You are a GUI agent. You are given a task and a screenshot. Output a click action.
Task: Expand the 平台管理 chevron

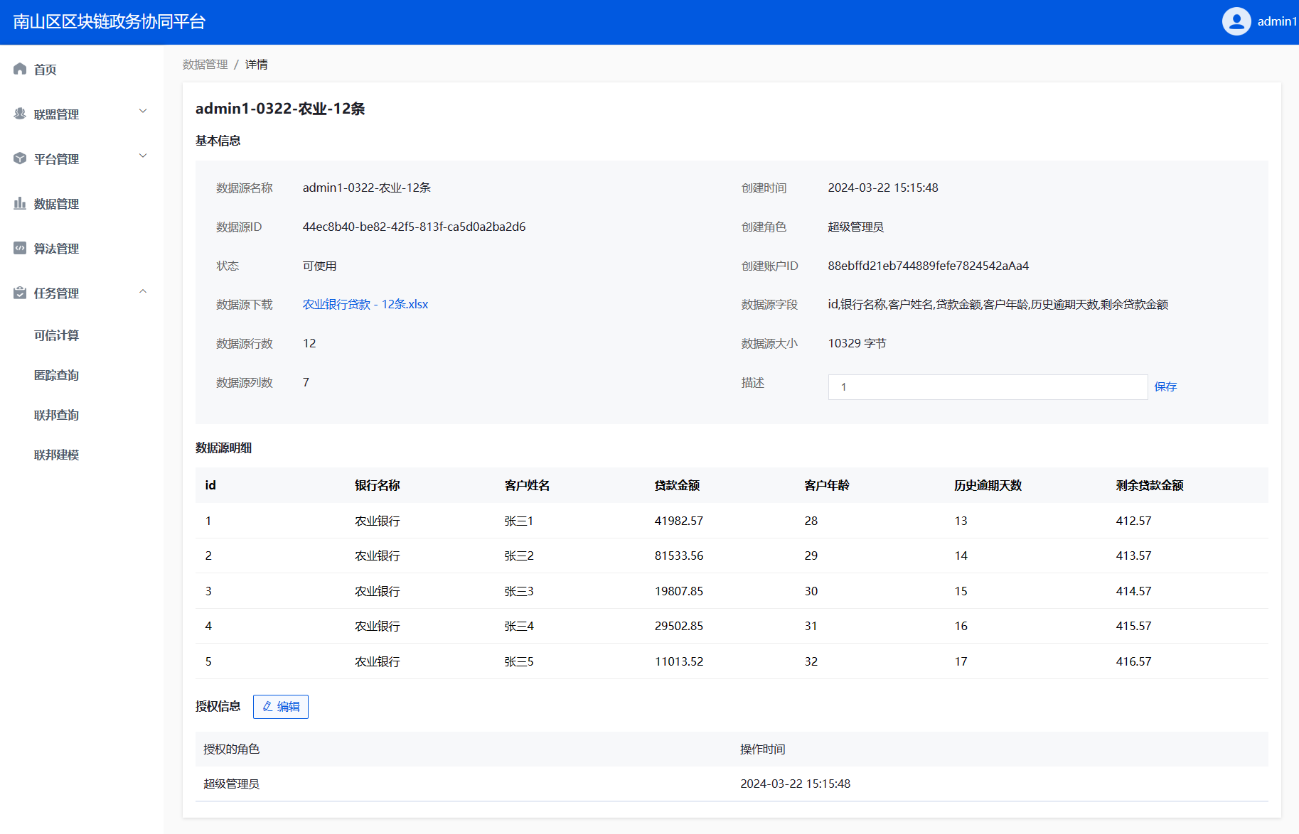143,156
